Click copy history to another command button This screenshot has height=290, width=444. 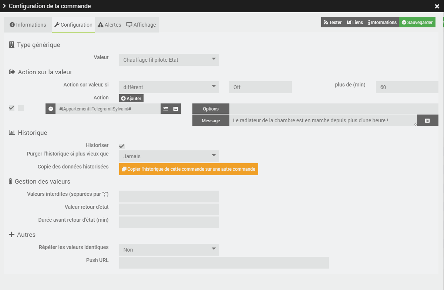point(189,169)
